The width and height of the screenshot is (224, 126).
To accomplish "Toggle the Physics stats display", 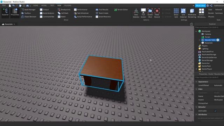I will coord(211,17).
